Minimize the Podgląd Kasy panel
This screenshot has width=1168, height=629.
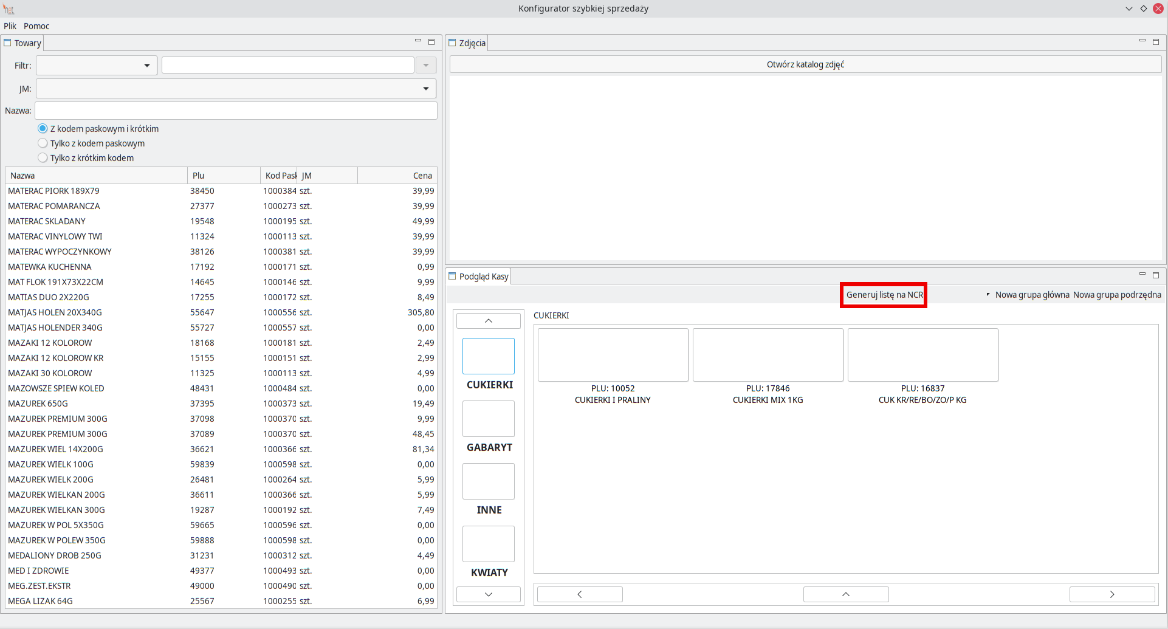(1142, 275)
